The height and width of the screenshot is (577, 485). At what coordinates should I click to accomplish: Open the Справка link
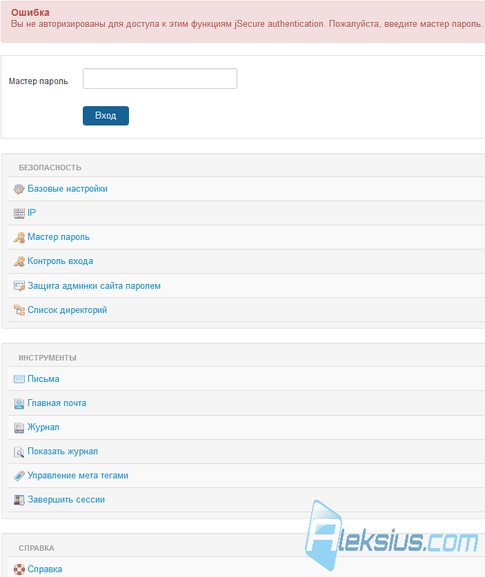point(45,569)
